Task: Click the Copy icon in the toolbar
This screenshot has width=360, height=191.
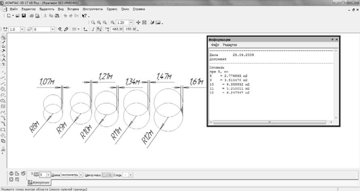Action: tap(51, 16)
